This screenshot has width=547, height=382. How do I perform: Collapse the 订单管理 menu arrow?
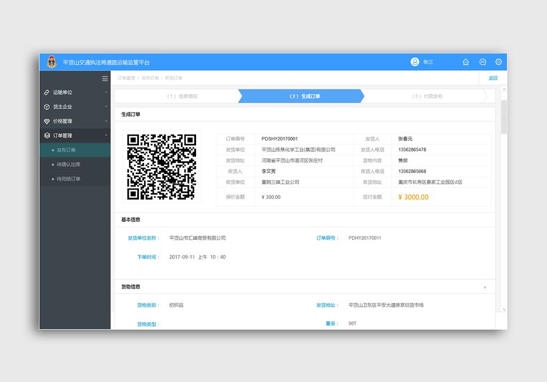106,135
